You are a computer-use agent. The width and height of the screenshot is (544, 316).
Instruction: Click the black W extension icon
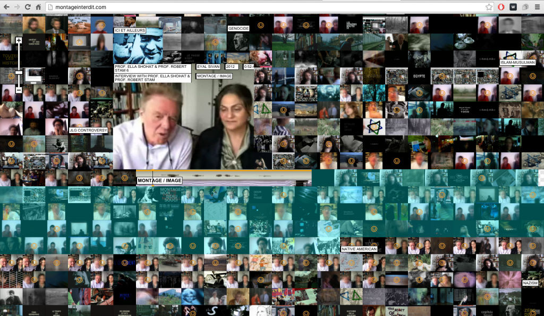513,7
